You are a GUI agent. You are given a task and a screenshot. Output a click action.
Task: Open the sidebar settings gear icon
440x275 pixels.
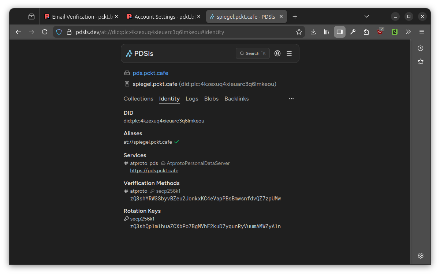(x=421, y=256)
